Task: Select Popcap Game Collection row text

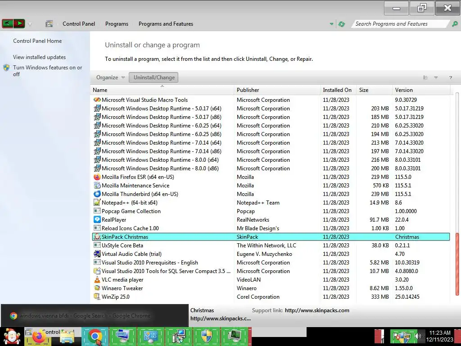Action: 131,211
